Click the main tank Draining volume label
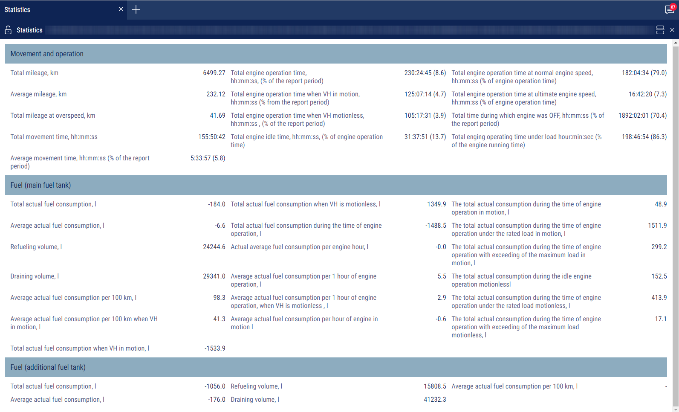 [x=35, y=276]
